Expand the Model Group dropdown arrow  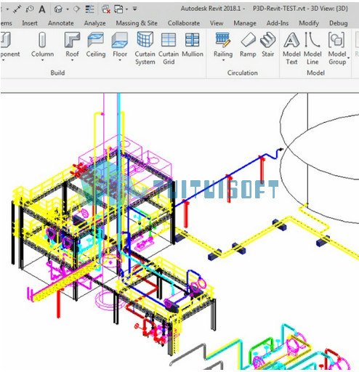[x=348, y=58]
